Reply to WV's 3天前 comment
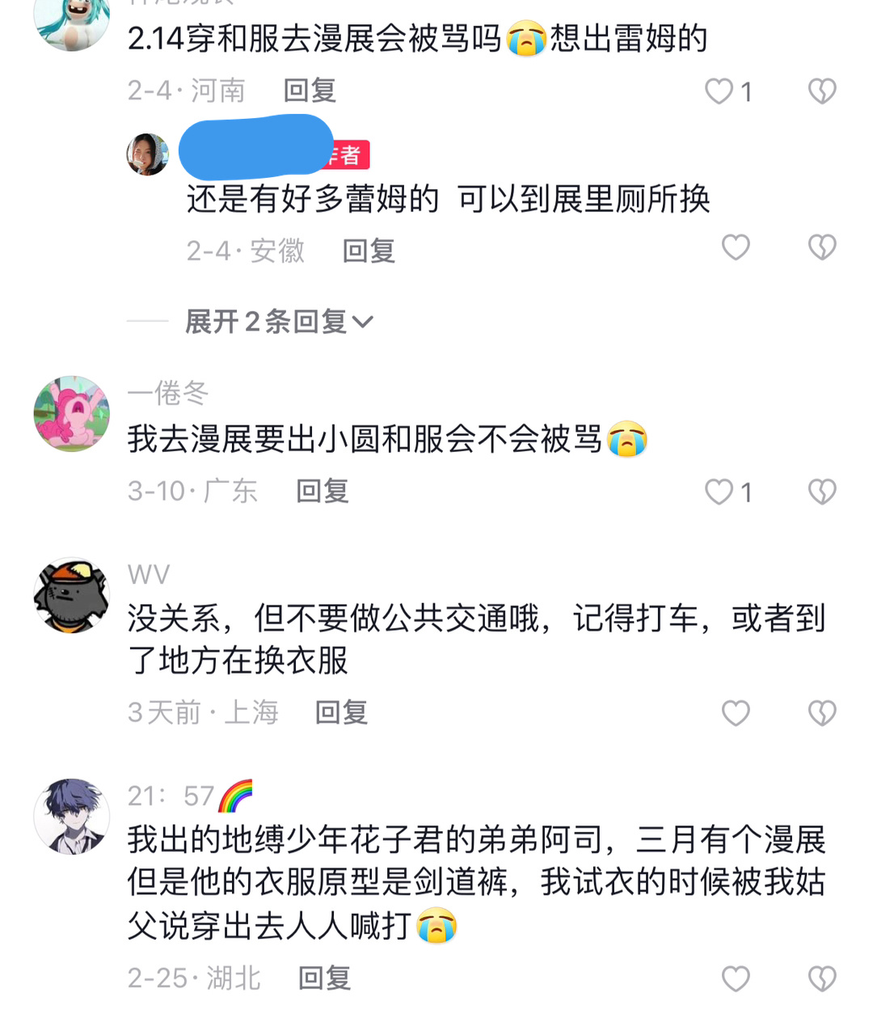 point(341,712)
